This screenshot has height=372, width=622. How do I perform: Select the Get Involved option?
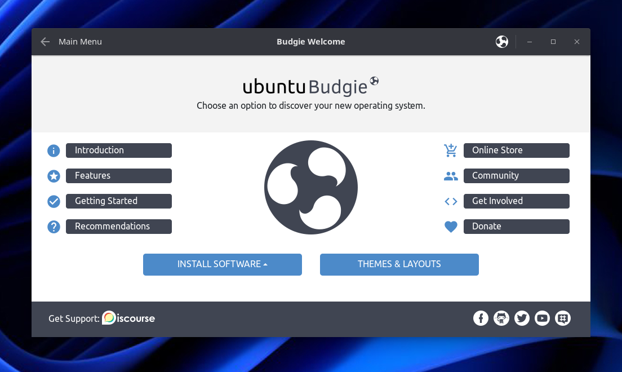(516, 201)
